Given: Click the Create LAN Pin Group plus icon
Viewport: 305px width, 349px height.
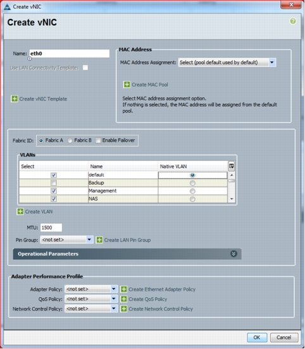Looking at the screenshot, I should [x=99, y=240].
